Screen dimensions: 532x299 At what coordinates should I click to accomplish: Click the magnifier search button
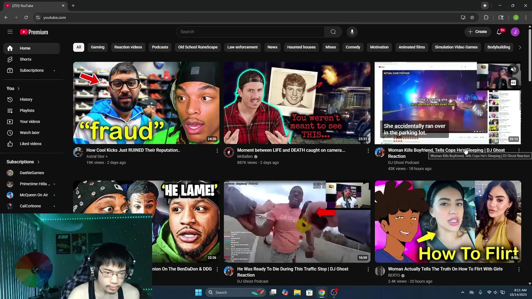click(333, 32)
